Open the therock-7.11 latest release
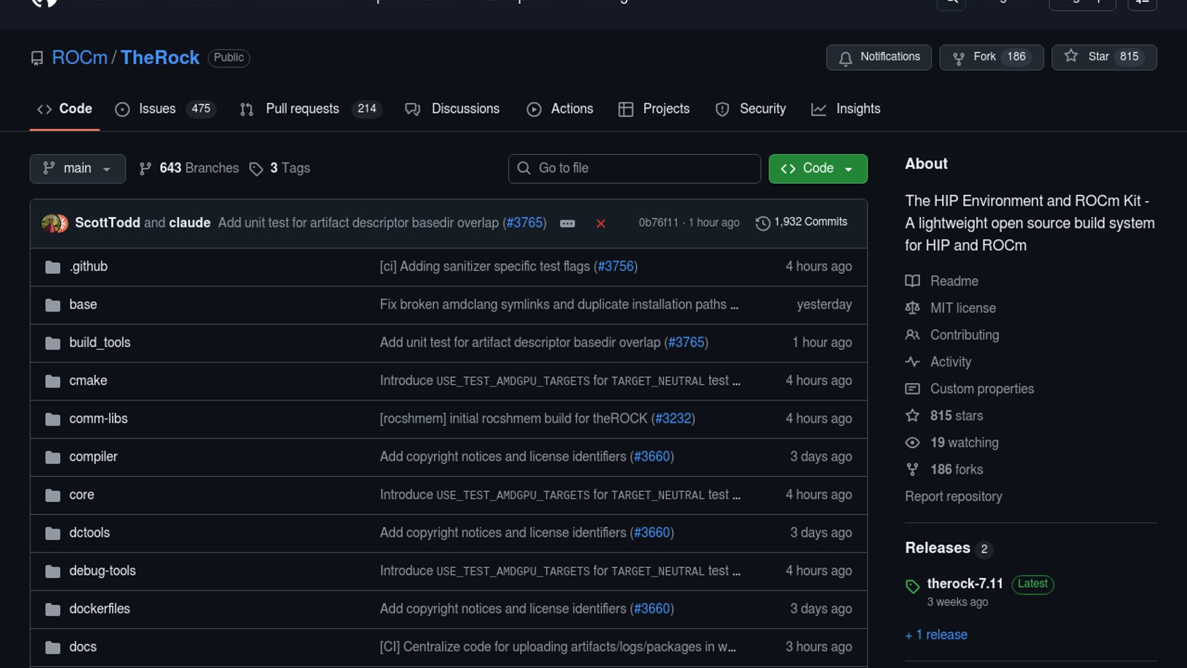The image size is (1187, 668). 964,584
